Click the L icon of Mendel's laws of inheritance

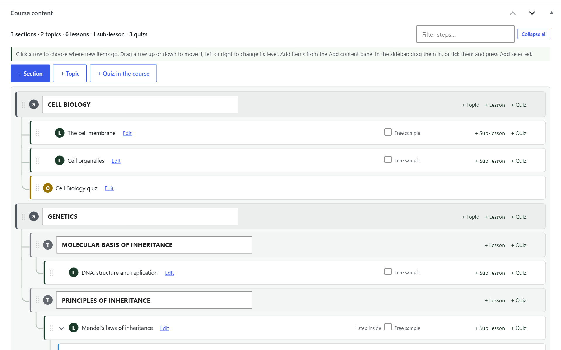[74, 328]
